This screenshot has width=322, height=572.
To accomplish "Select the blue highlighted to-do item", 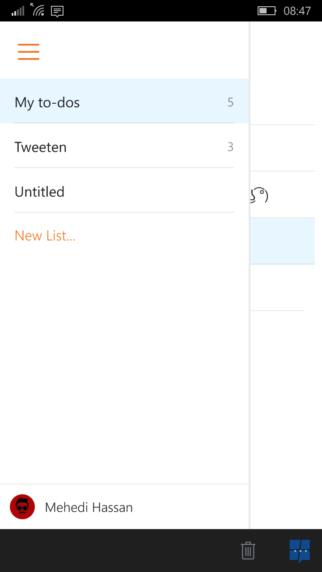I will point(286,241).
